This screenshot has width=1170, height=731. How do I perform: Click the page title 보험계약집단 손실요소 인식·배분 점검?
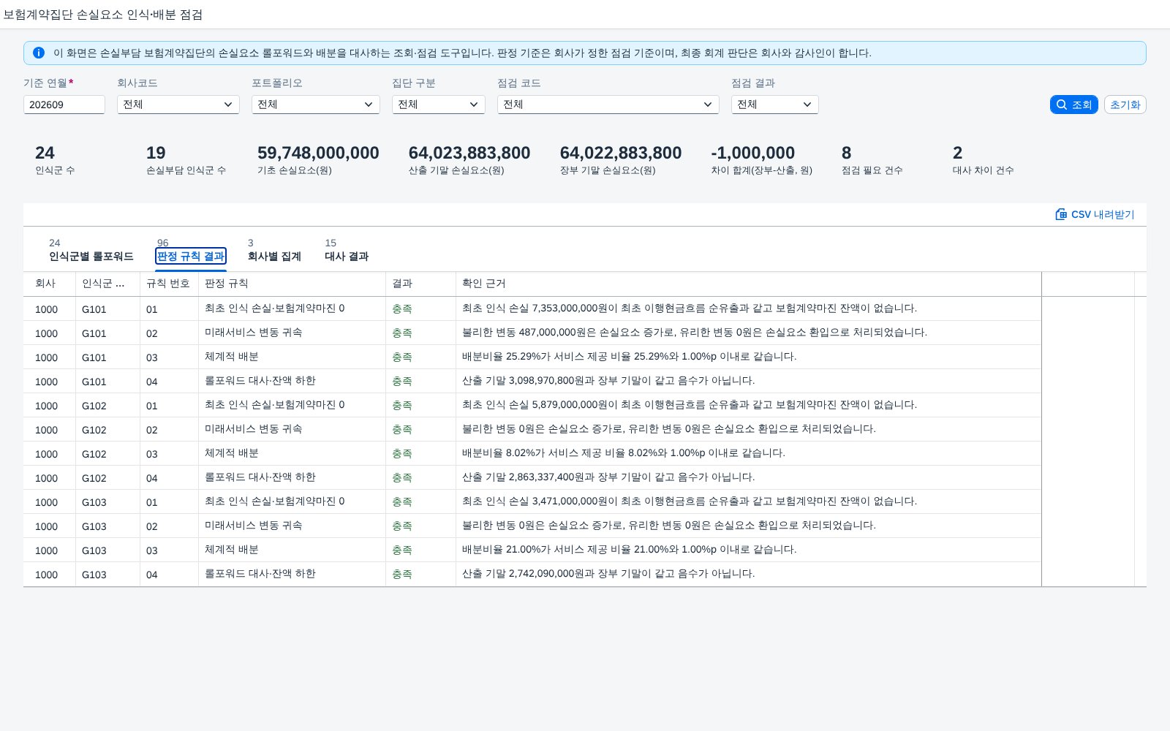tap(103, 15)
